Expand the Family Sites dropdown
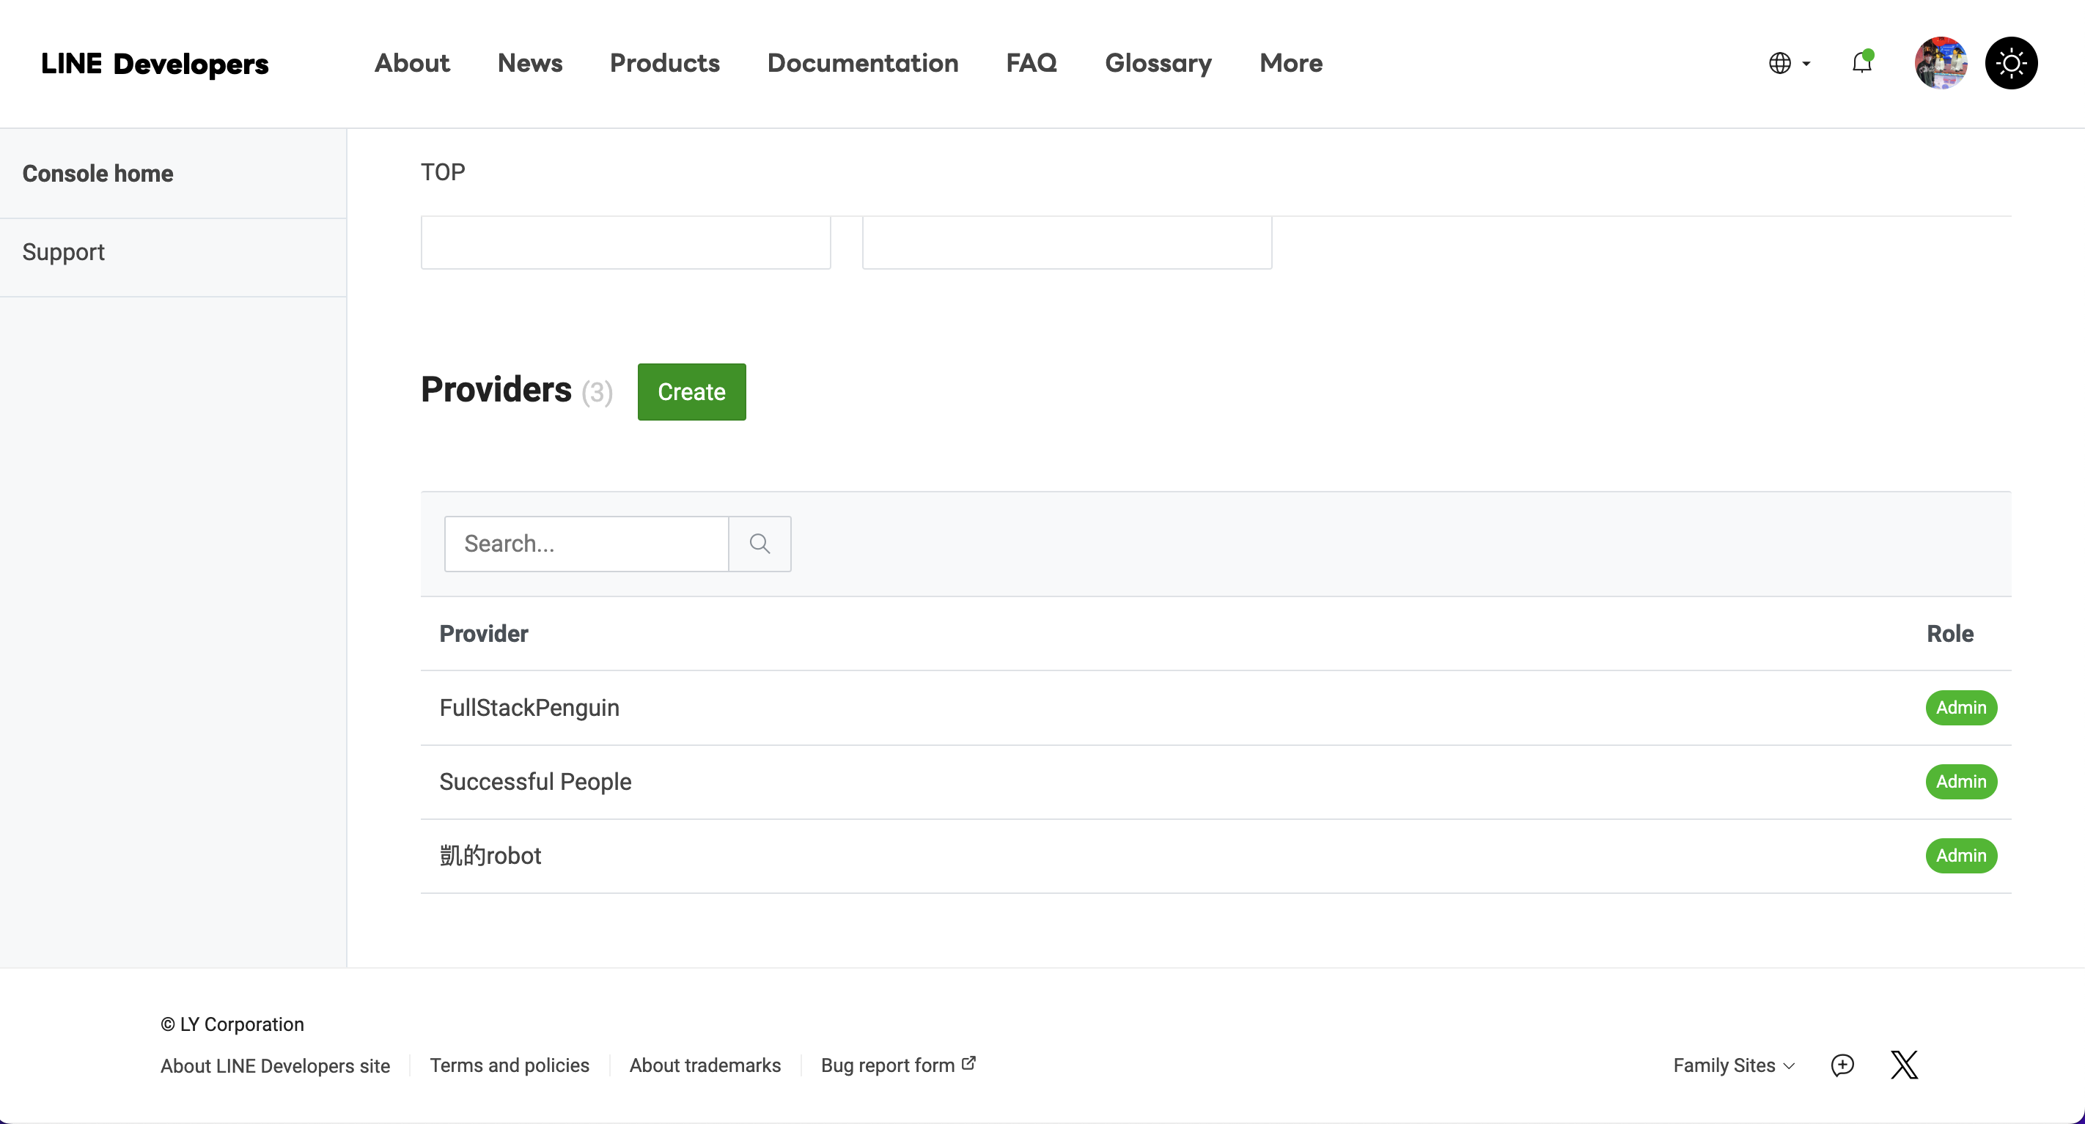This screenshot has width=2085, height=1124. pyautogui.click(x=1734, y=1065)
